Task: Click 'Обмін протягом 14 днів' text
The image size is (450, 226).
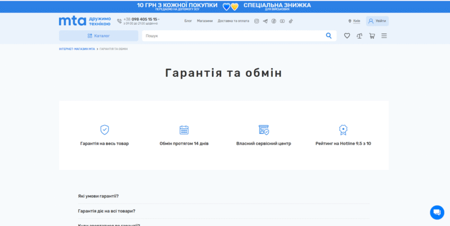Action: pos(184,144)
